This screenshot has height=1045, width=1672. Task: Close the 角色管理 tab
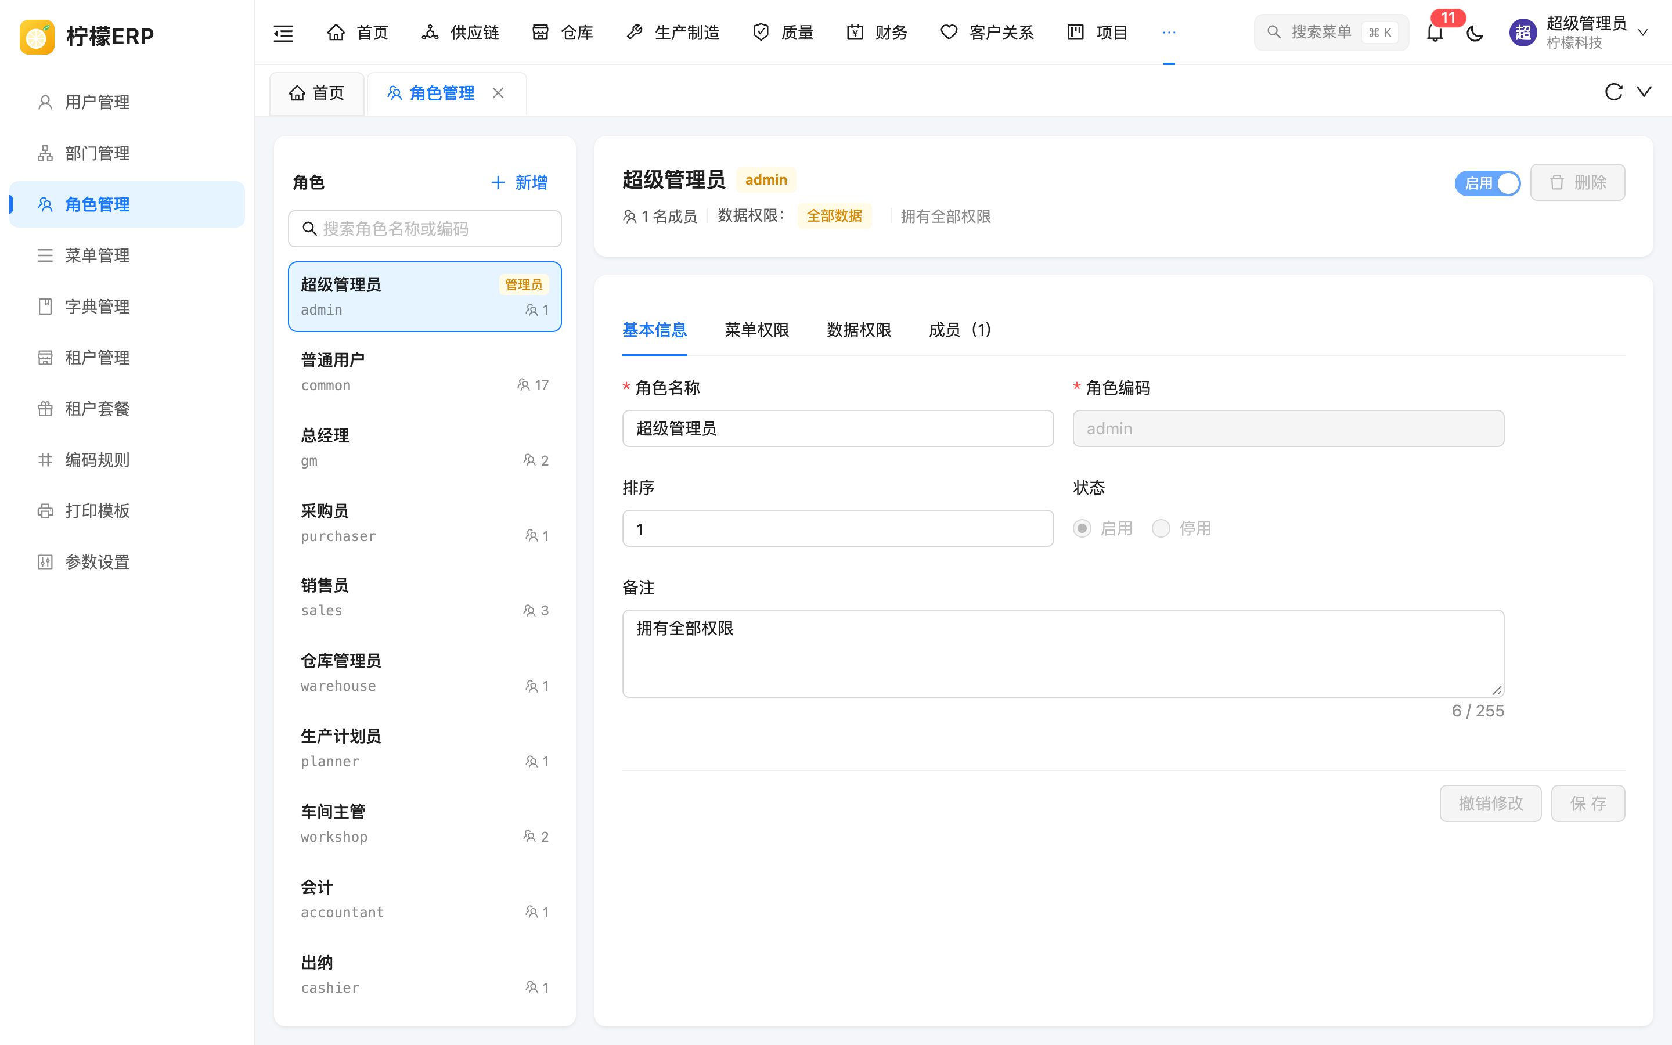498,93
